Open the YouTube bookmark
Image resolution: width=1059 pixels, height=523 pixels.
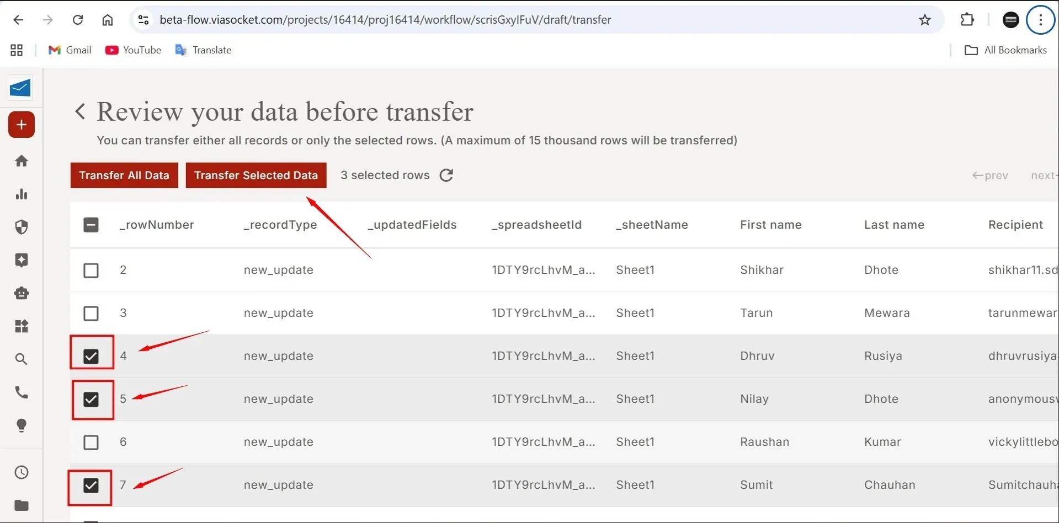pyautogui.click(x=132, y=50)
